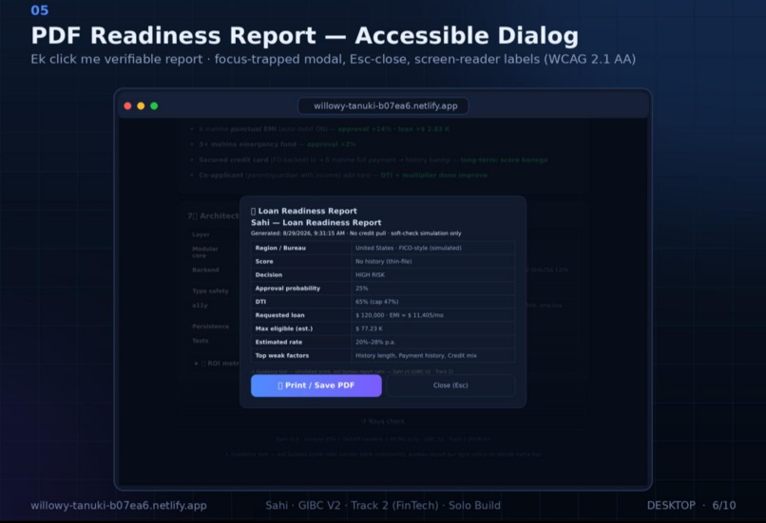The image size is (766, 523).
Task: Click 'No history (thin-file)' score value
Action: (384, 262)
